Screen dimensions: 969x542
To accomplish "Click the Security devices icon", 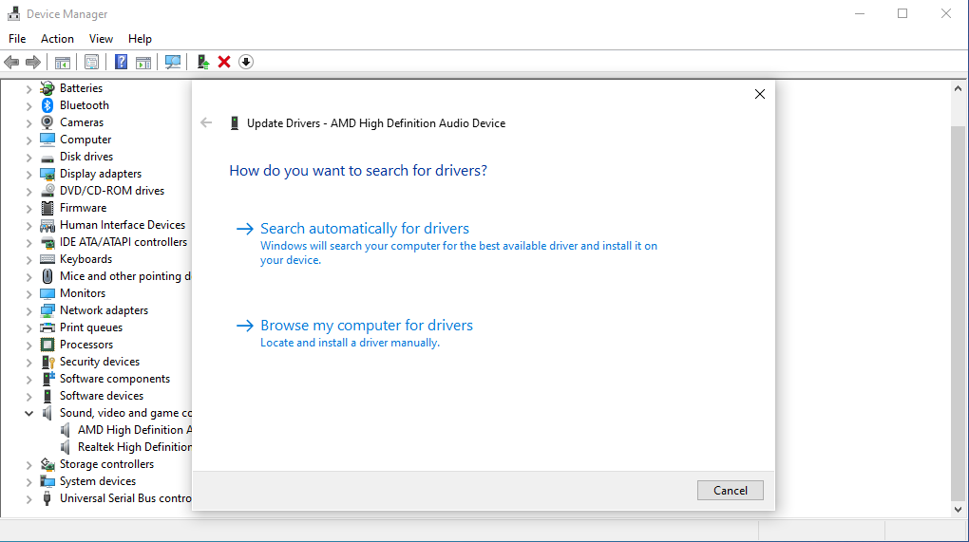I will tap(47, 362).
